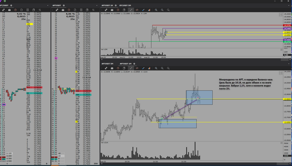The width and height of the screenshot is (292, 166).
Task: Click link icon in upper APTUSDT 1H chart toolbar
Action: tap(106, 10)
